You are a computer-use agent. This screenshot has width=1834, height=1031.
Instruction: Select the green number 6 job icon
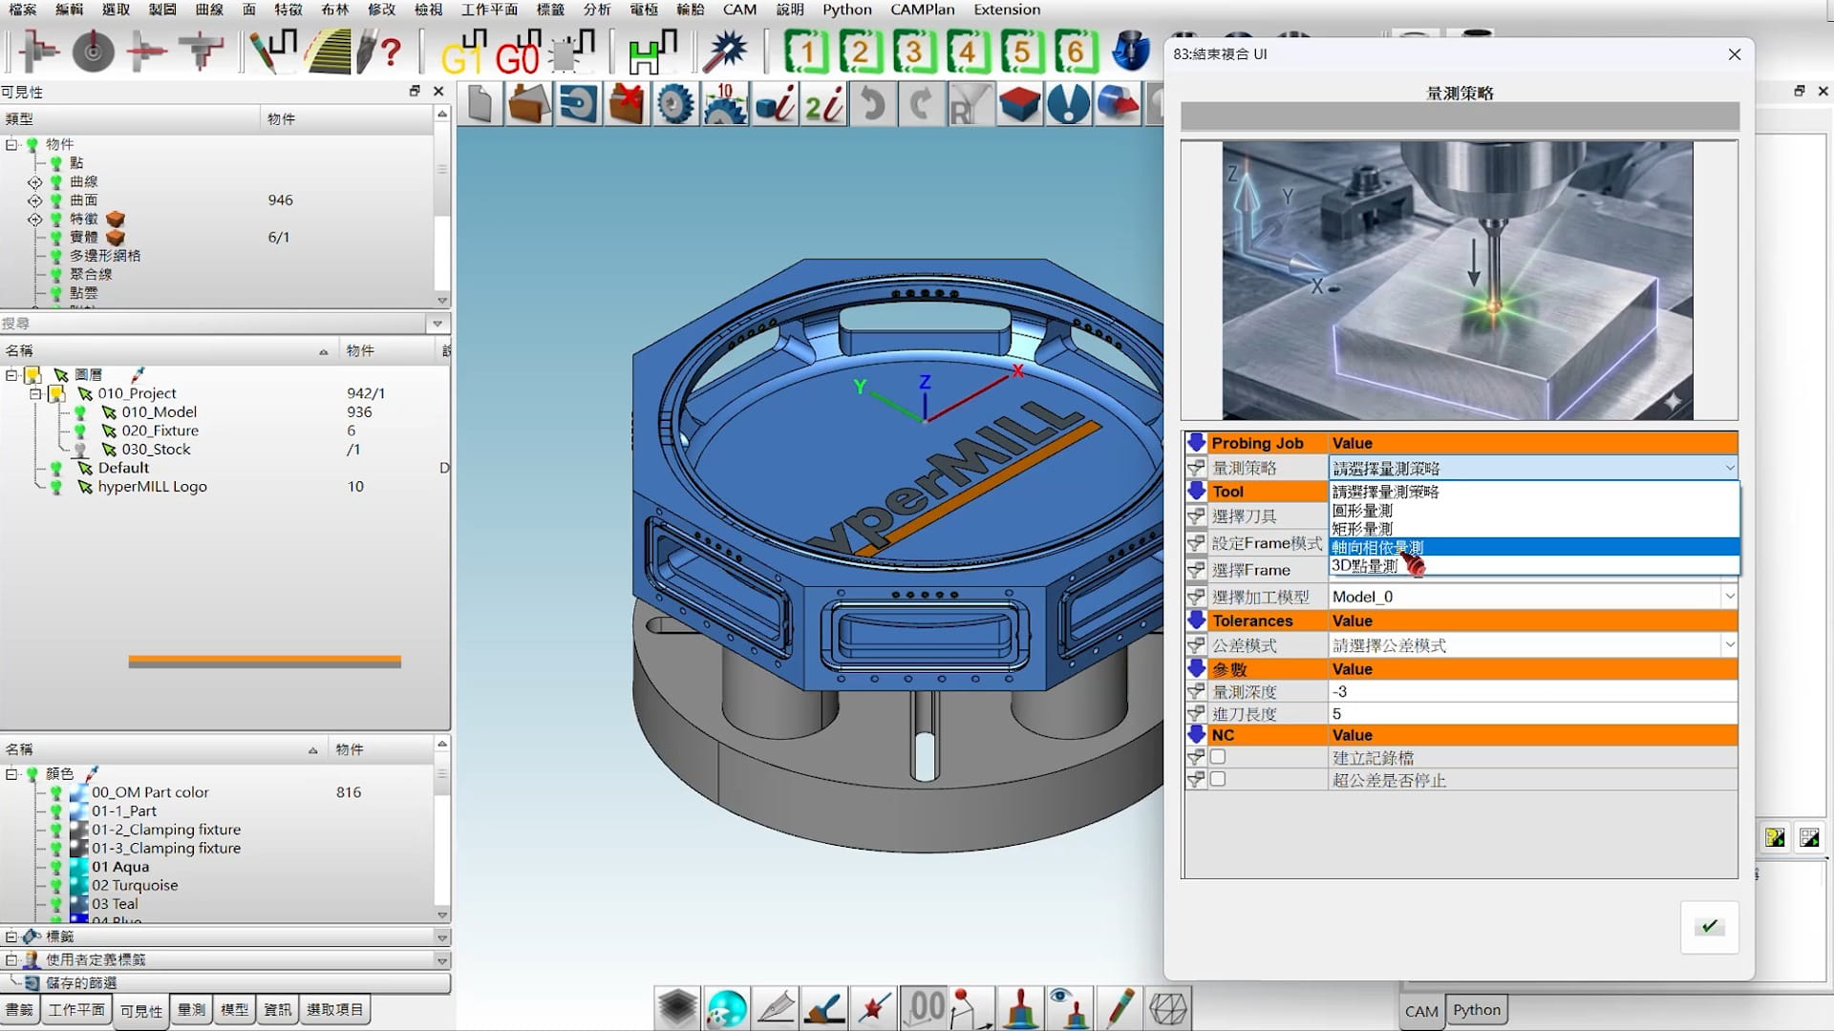pyautogui.click(x=1076, y=52)
